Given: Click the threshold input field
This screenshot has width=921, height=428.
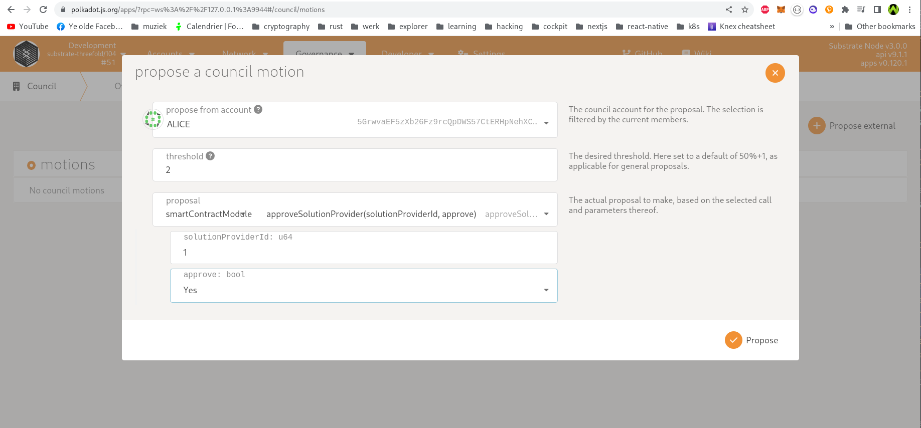Looking at the screenshot, I should tap(354, 170).
